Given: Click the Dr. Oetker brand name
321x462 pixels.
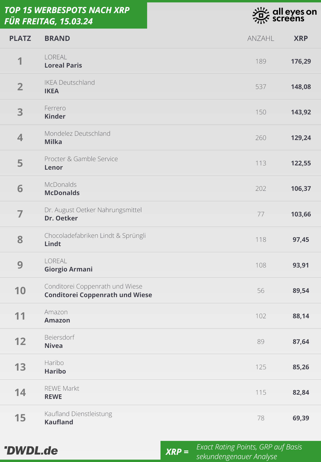Looking at the screenshot, I should (61, 218).
